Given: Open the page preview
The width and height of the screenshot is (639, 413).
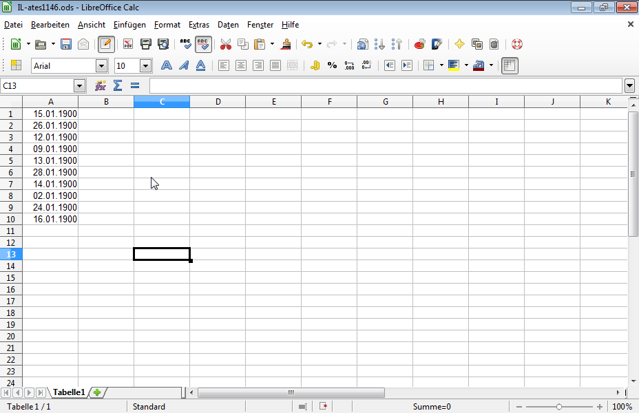Looking at the screenshot, I should point(163,44).
